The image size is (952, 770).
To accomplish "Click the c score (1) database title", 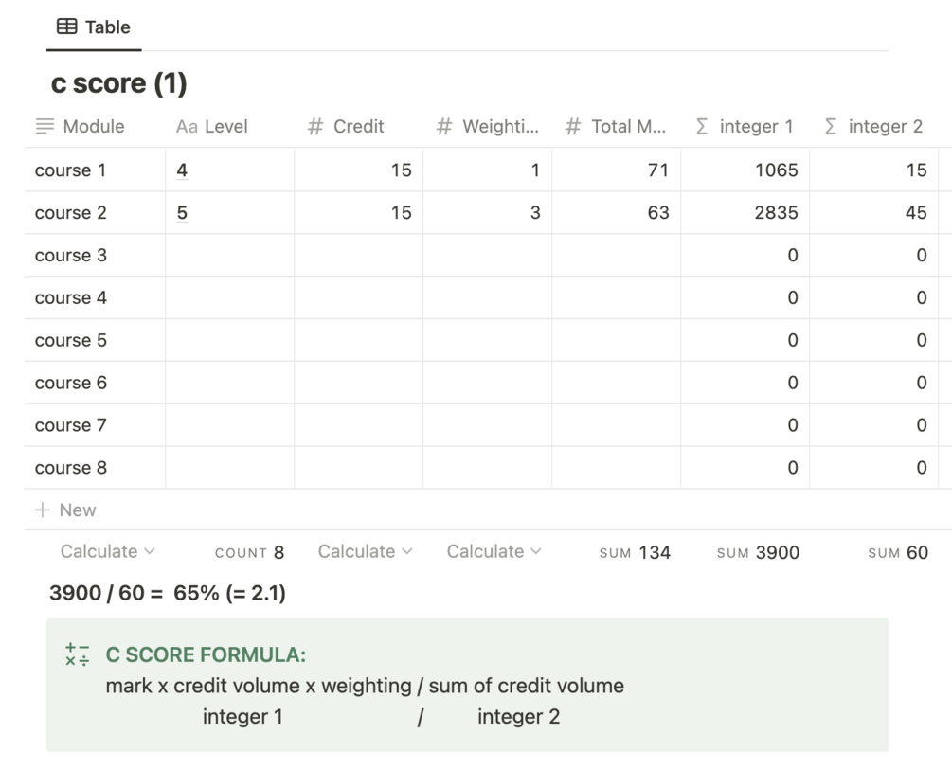I will coord(119,83).
